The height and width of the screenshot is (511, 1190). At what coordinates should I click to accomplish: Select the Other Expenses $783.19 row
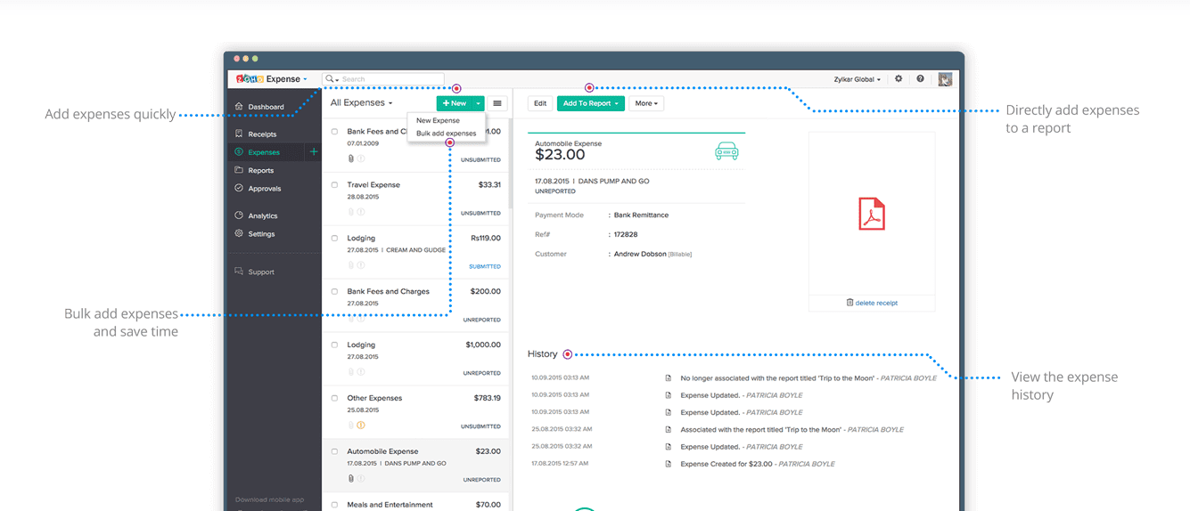[415, 411]
